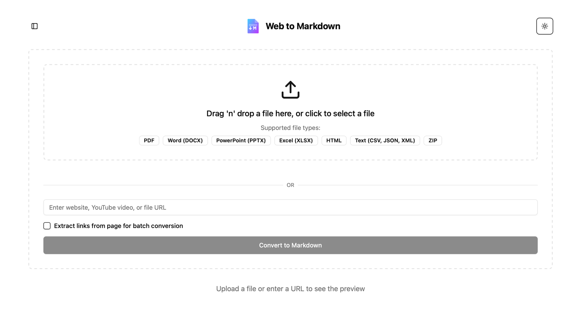Click the Drag 'n' drop file text
578x312 pixels.
(x=290, y=113)
